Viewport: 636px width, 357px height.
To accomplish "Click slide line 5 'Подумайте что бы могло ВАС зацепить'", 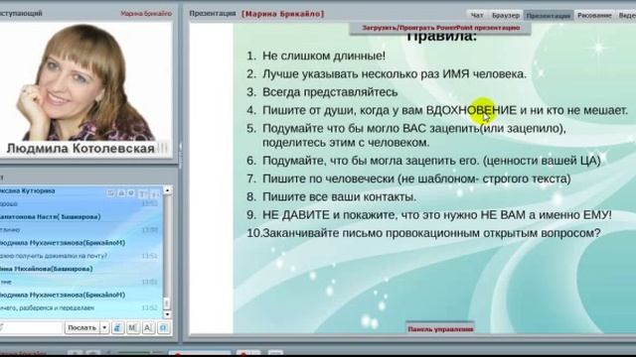I will 413,135.
